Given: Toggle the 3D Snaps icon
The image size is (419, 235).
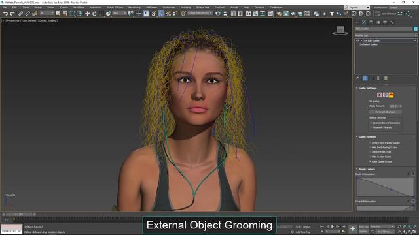Looking at the screenshot, I should pos(154,14).
